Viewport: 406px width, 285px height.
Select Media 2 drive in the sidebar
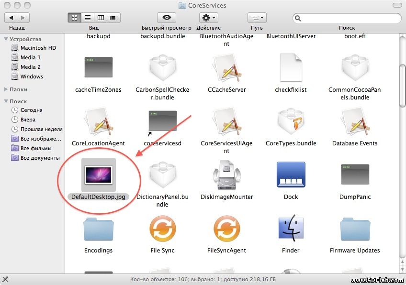[26, 67]
